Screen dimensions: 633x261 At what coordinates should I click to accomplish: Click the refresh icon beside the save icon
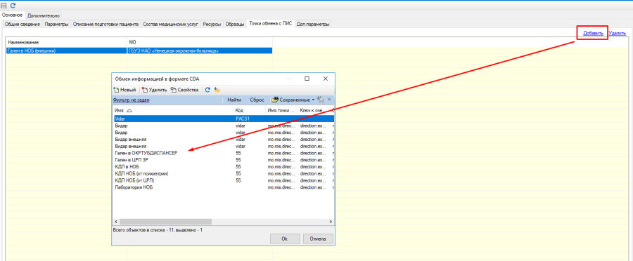pyautogui.click(x=13, y=6)
